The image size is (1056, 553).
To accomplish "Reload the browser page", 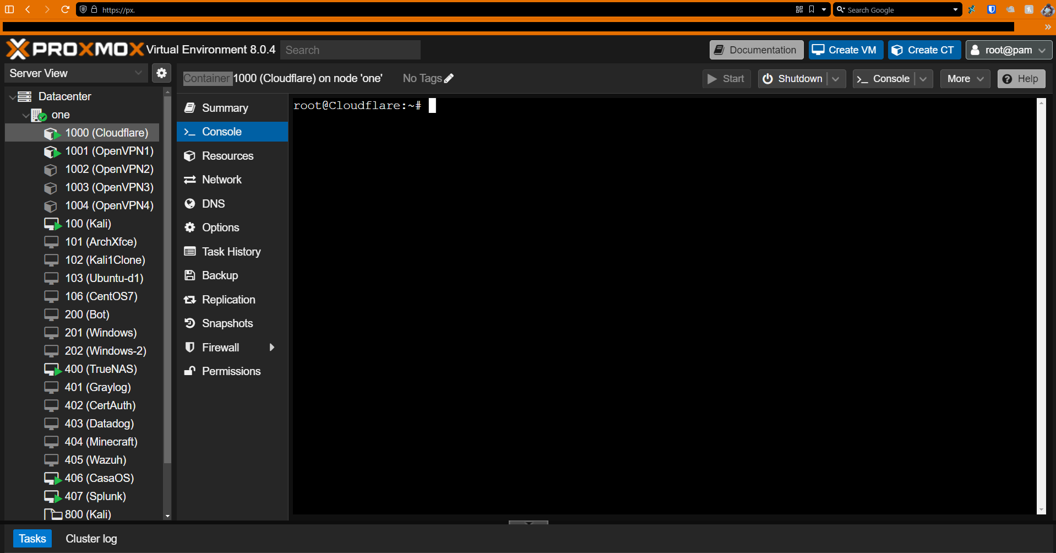I will [x=65, y=9].
